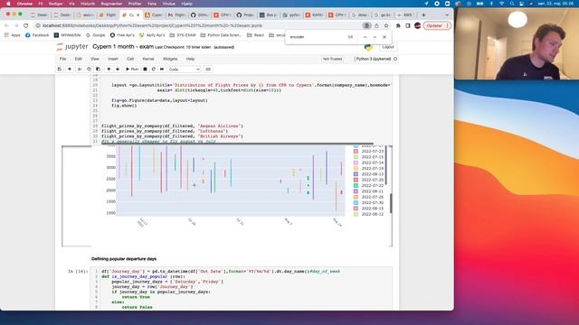Open the macOS Bogmærker menu

pyautogui.click(x=111, y=4)
